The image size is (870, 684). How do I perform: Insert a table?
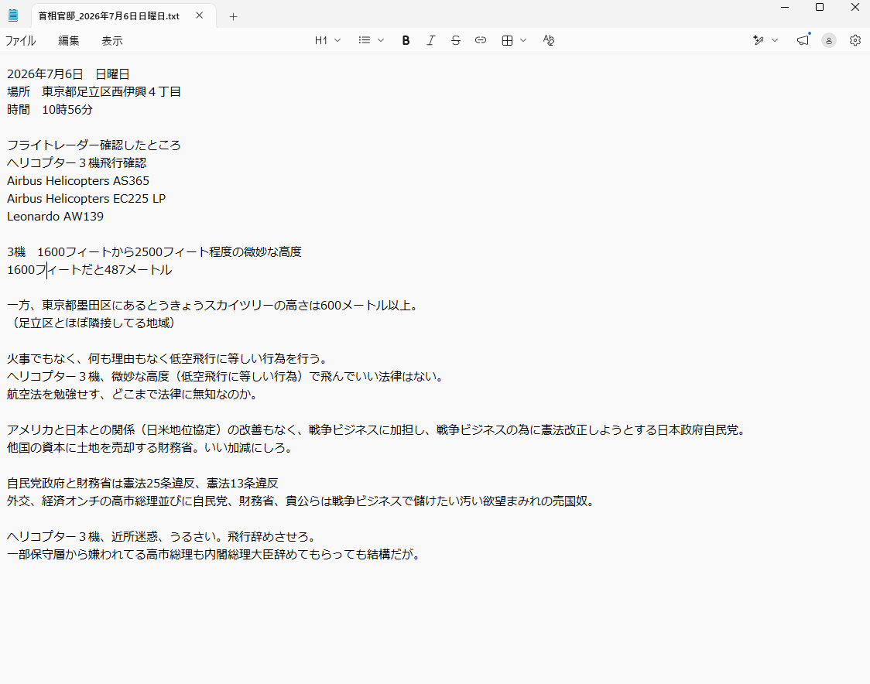tap(507, 40)
